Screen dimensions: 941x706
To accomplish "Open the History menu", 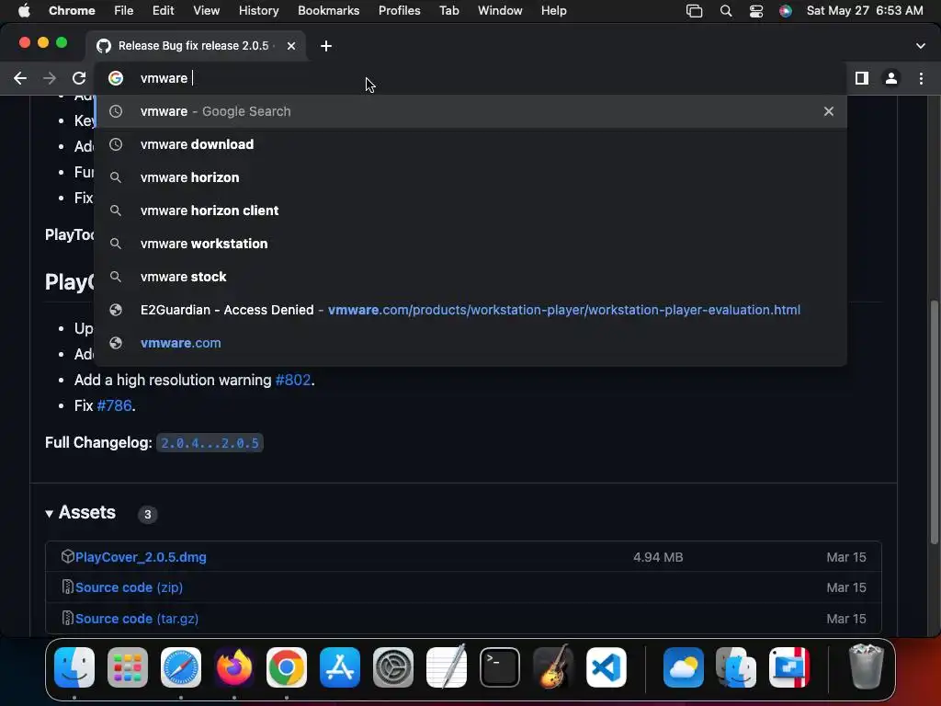I will 258,11.
